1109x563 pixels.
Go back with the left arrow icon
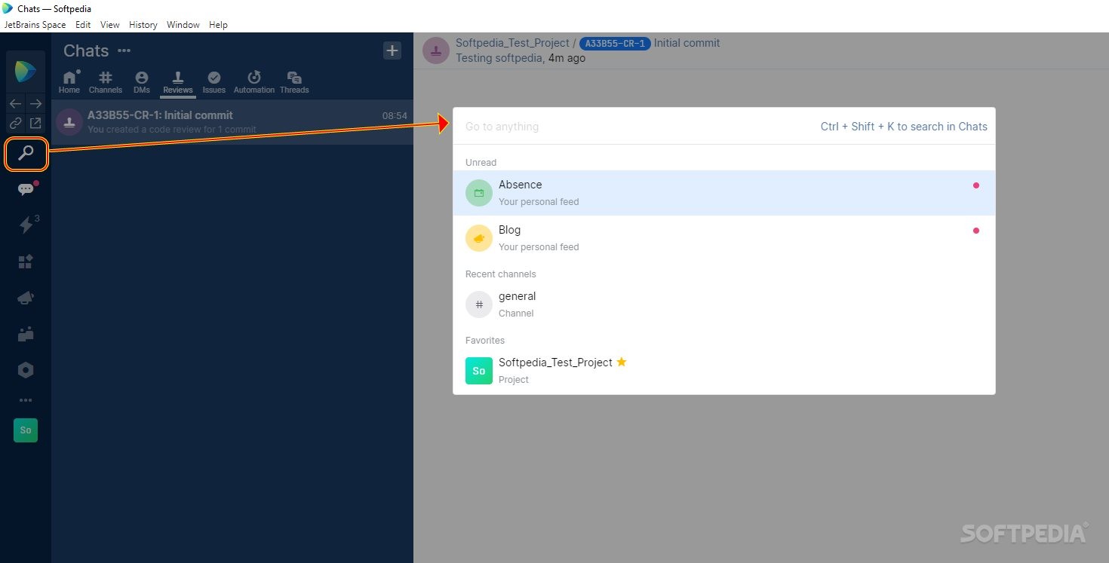[15, 103]
